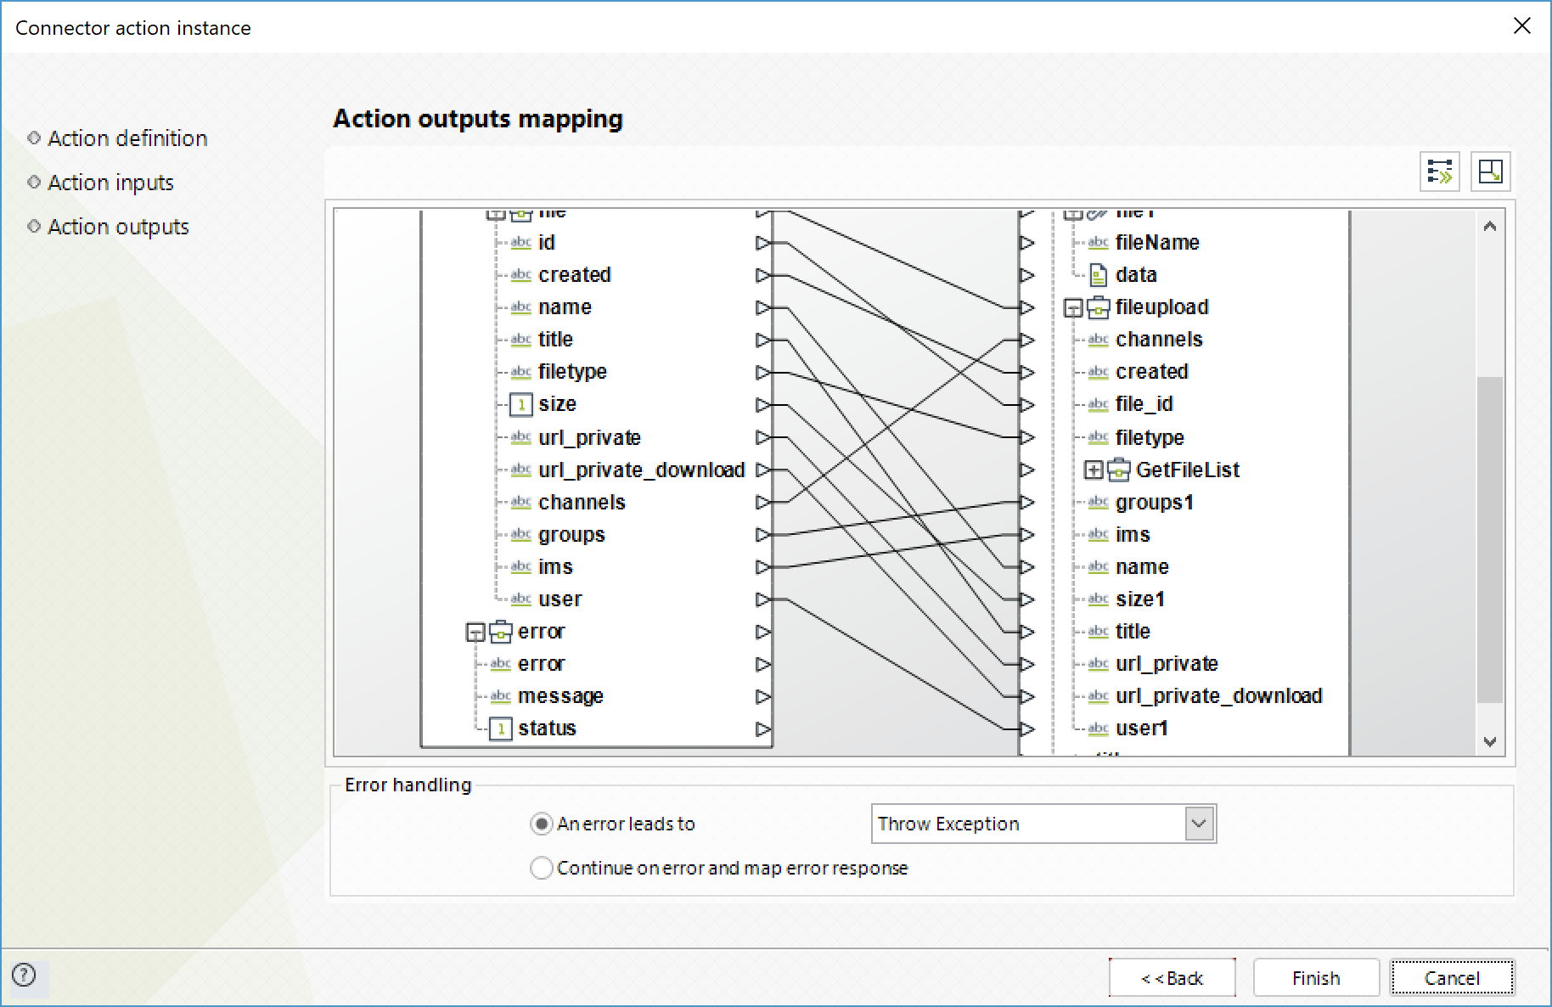This screenshot has height=1007, width=1552.
Task: Select the ims item on right
Action: coord(1133,535)
